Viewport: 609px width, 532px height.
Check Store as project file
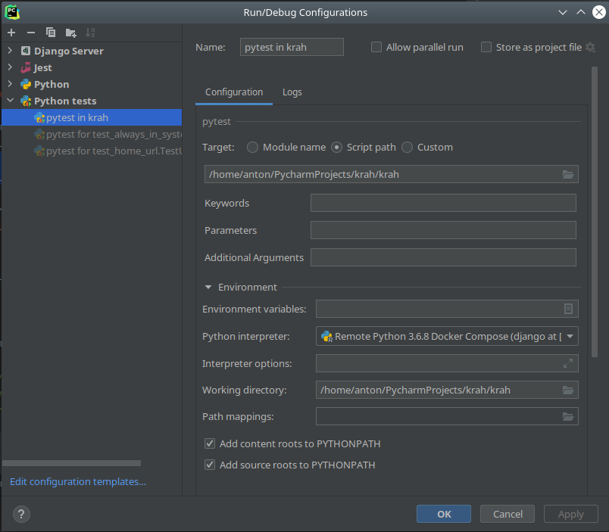[x=486, y=48]
